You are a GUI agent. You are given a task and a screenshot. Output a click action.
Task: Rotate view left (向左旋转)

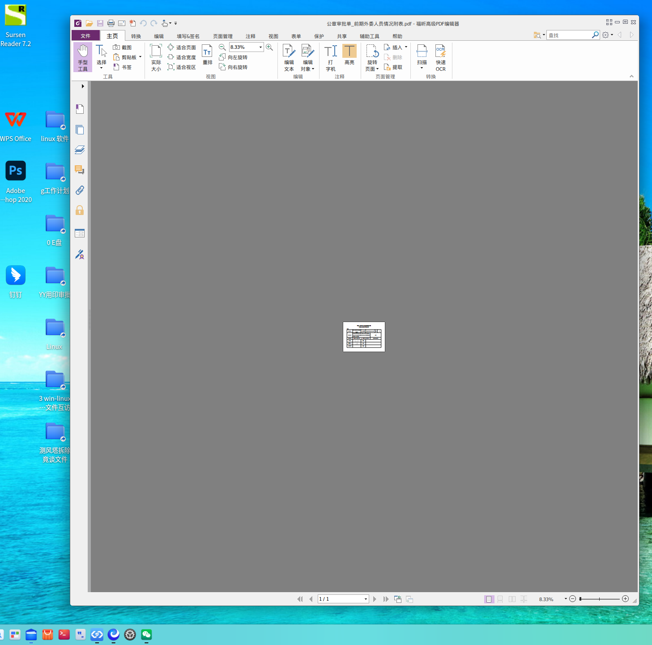coord(233,57)
